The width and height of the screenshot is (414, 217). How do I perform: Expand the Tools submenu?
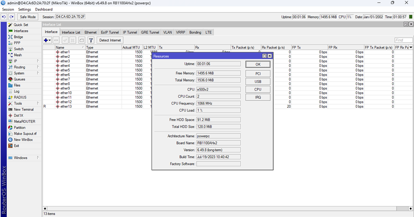point(24,104)
